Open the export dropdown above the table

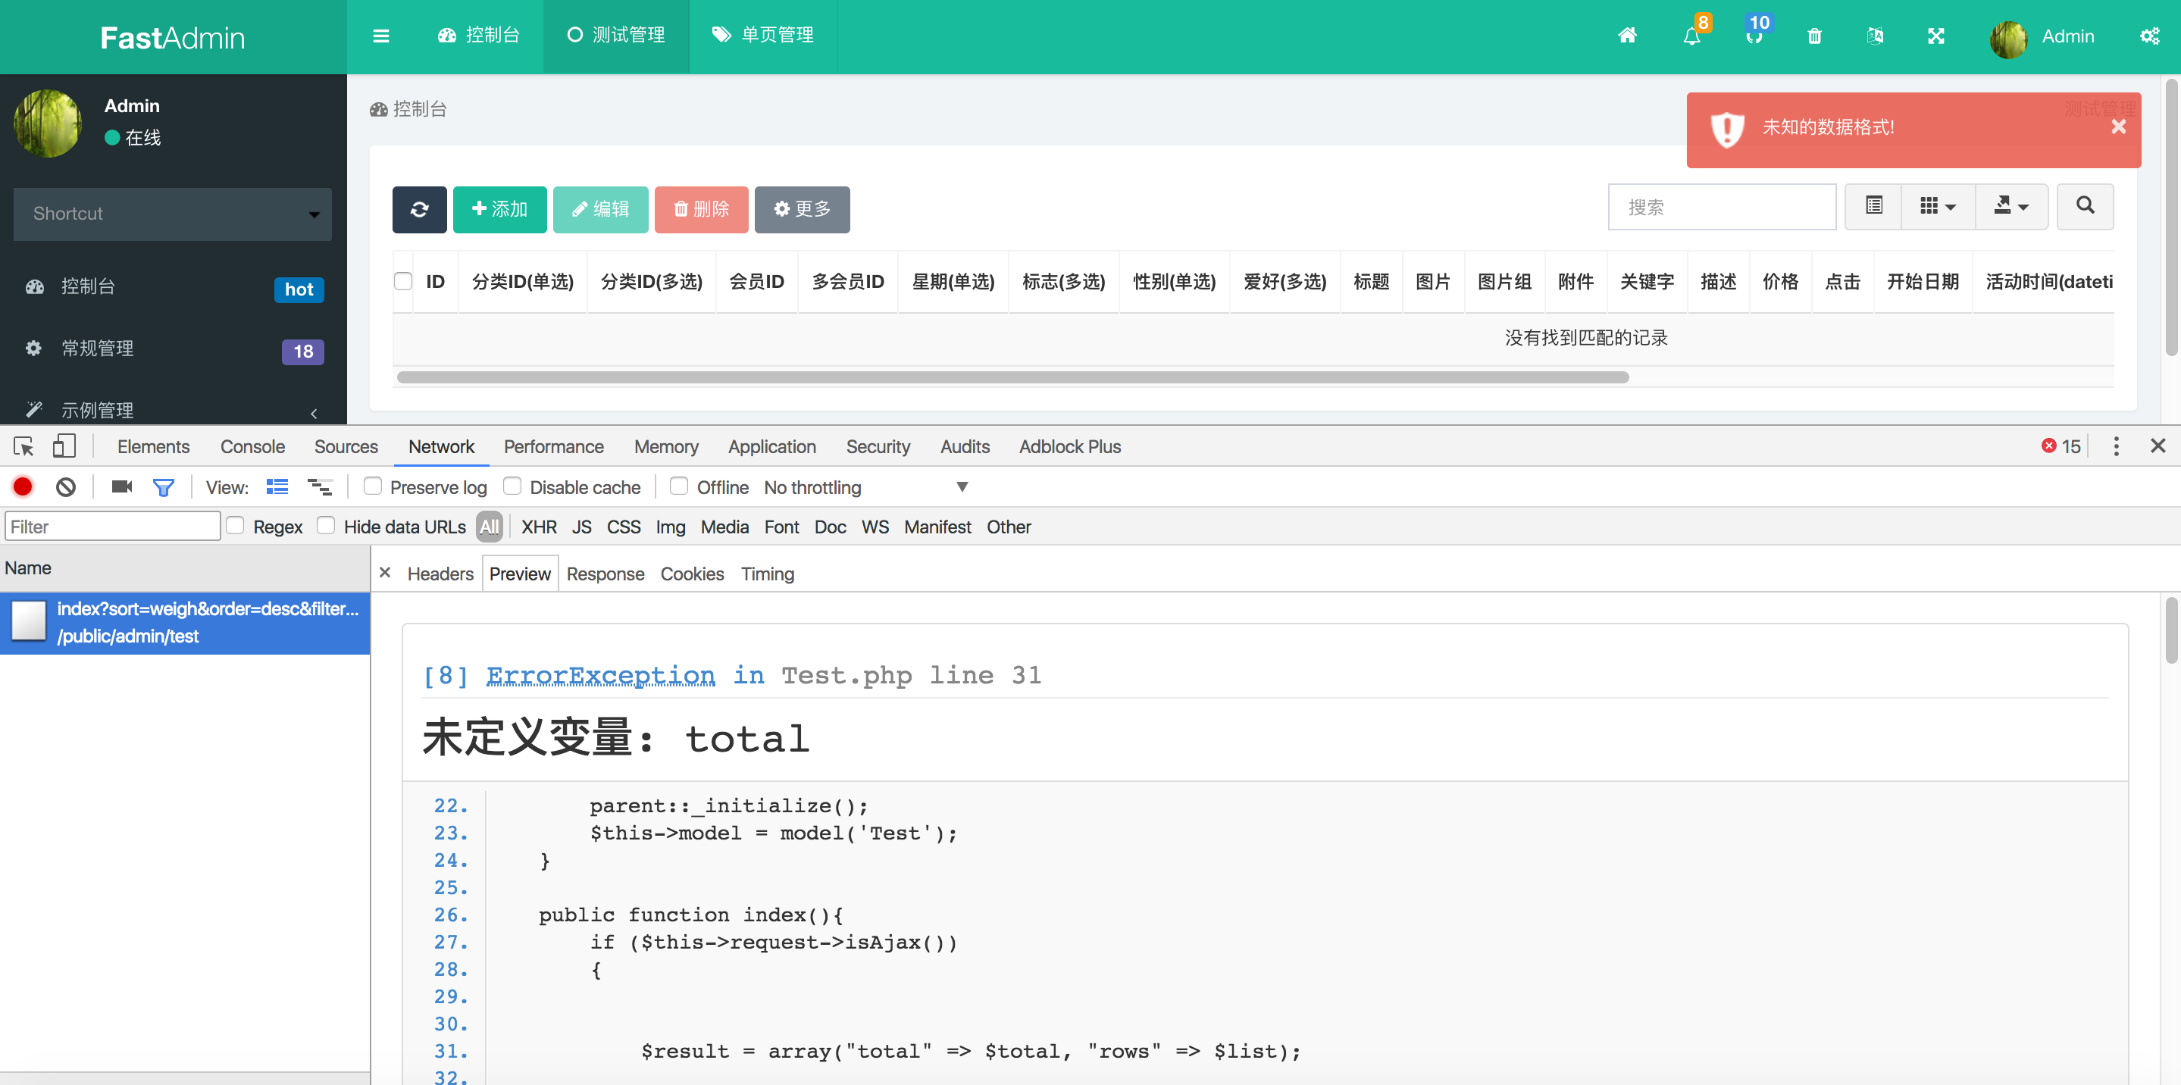(2012, 205)
